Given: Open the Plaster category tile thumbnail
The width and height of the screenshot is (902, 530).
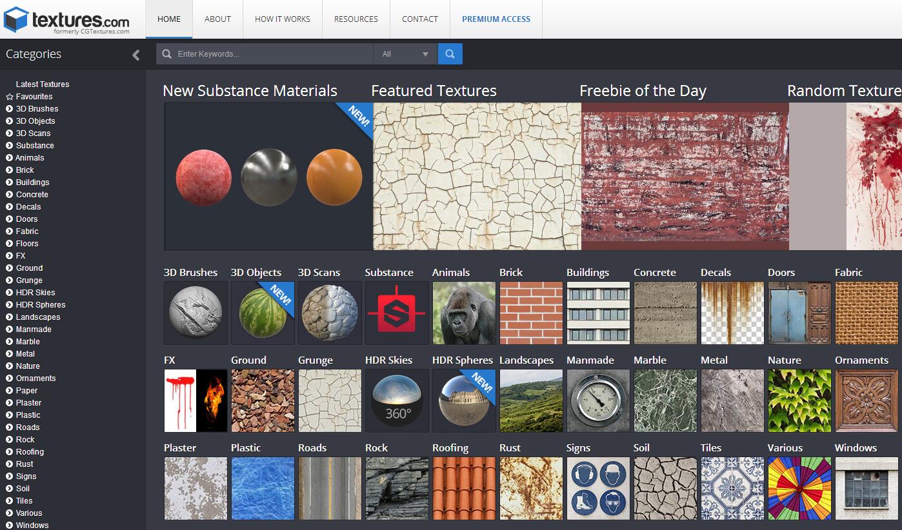Looking at the screenshot, I should (195, 488).
